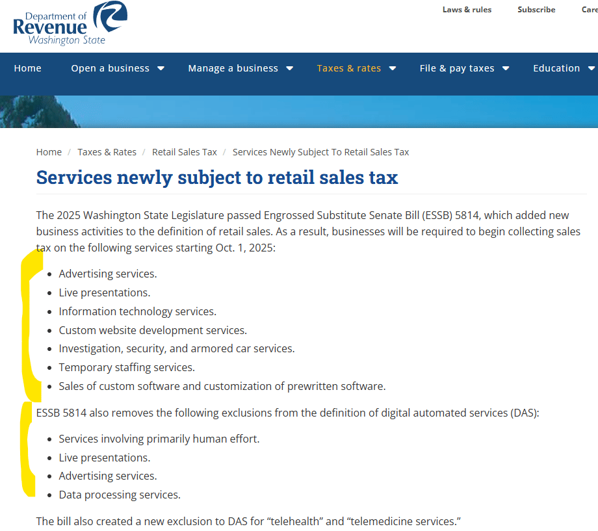
Task: Expand the arrow beside File & pay taxes
Action: (x=505, y=68)
